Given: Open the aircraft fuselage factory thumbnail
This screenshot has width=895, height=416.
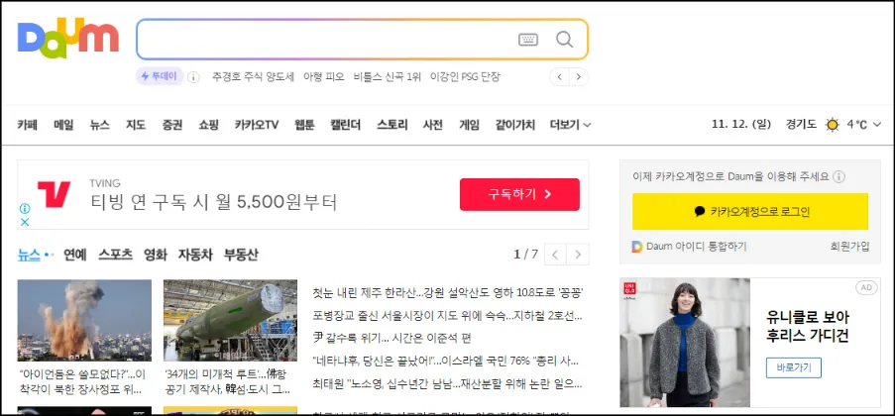Looking at the screenshot, I should pos(230,320).
